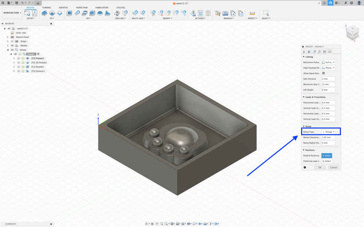Image resolution: width=364 pixels, height=227 pixels.
Task: Open the Manufacture workspace dropdown
Action: coord(12,13)
